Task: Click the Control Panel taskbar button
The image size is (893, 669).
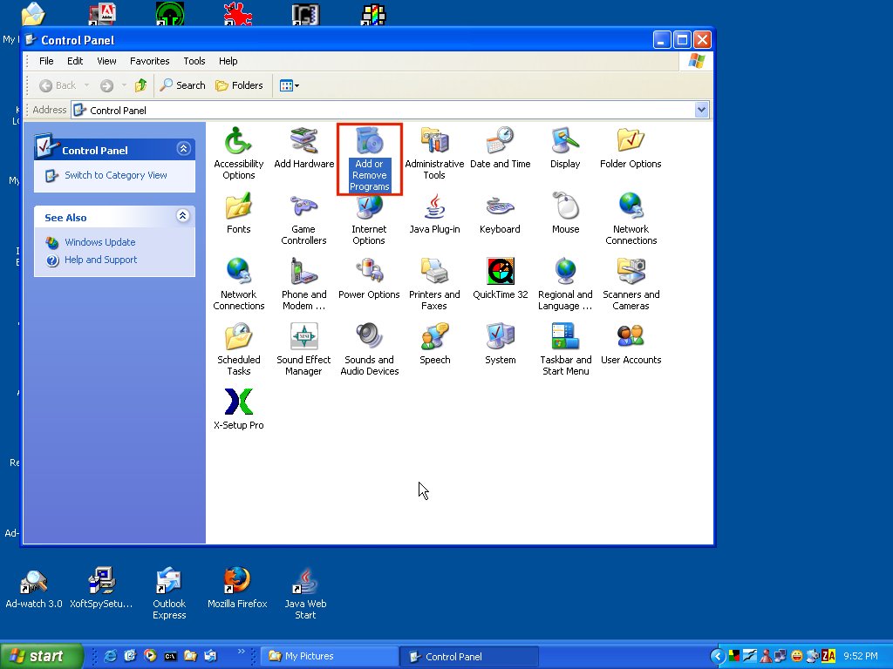Action: point(469,656)
